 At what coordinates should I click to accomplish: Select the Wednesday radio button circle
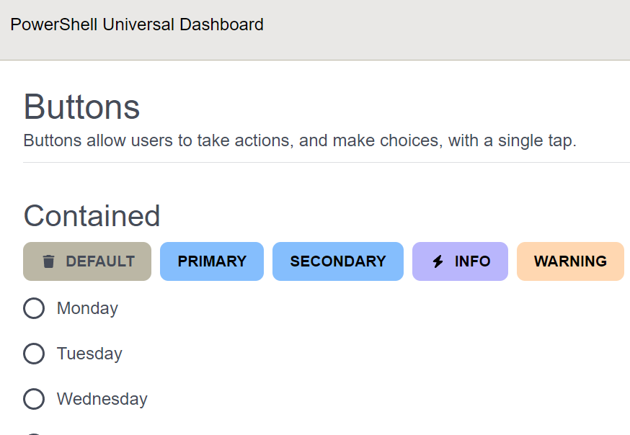(34, 399)
